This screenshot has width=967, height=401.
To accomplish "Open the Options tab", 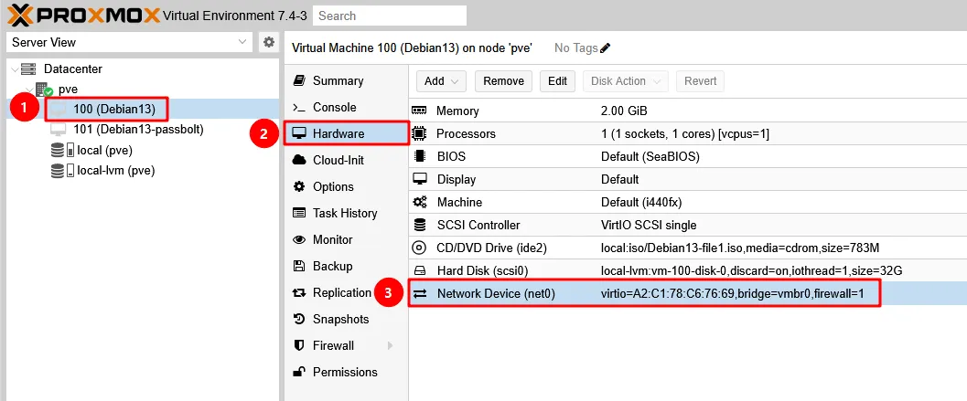I will 346,186.
